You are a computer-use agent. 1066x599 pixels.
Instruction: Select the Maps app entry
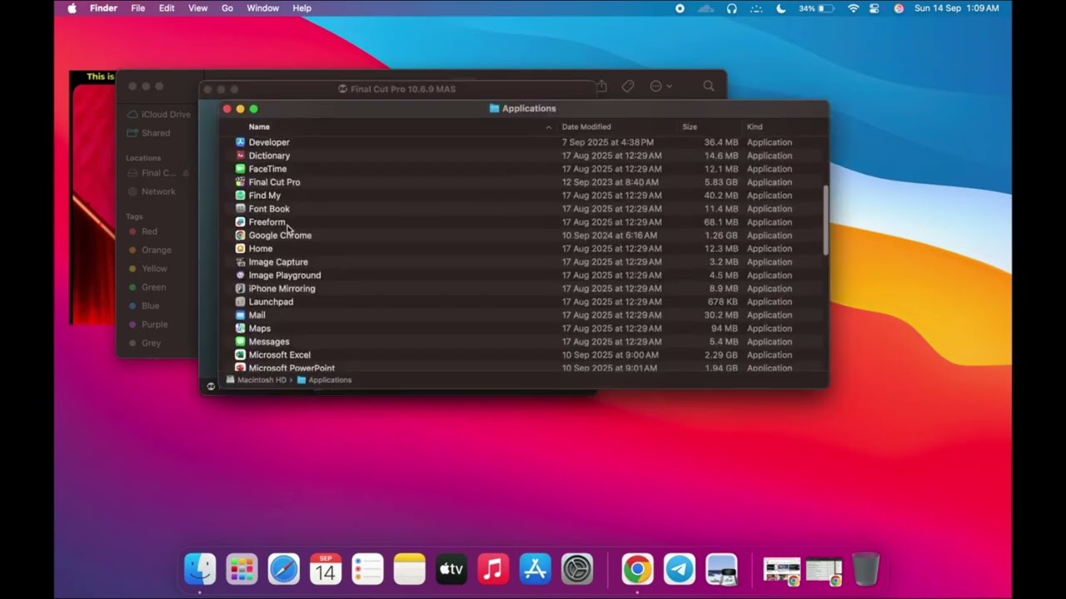pos(525,329)
